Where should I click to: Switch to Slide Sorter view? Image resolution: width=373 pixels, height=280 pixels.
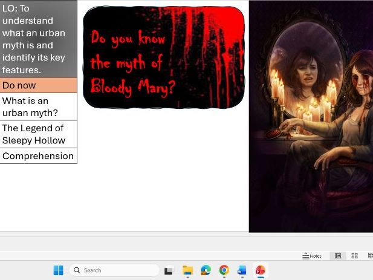coord(354,256)
